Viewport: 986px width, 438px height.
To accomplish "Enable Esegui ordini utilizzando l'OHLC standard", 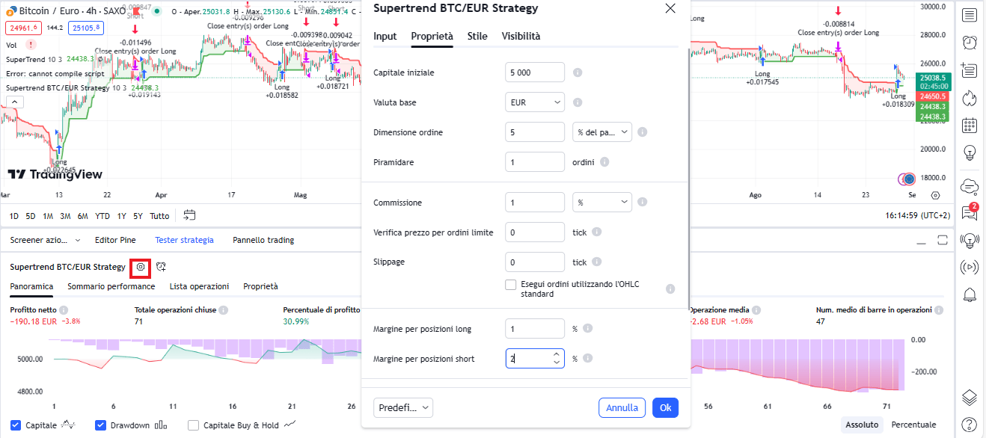I will [511, 285].
